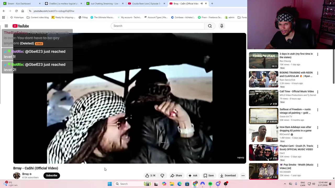Open Brray channel avatar
This screenshot has width=335, height=188.
17,175
